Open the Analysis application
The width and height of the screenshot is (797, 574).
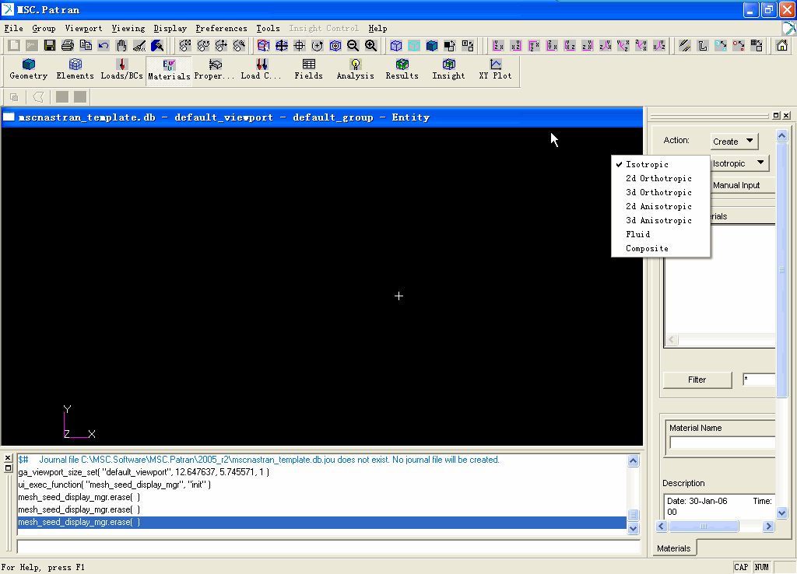355,69
